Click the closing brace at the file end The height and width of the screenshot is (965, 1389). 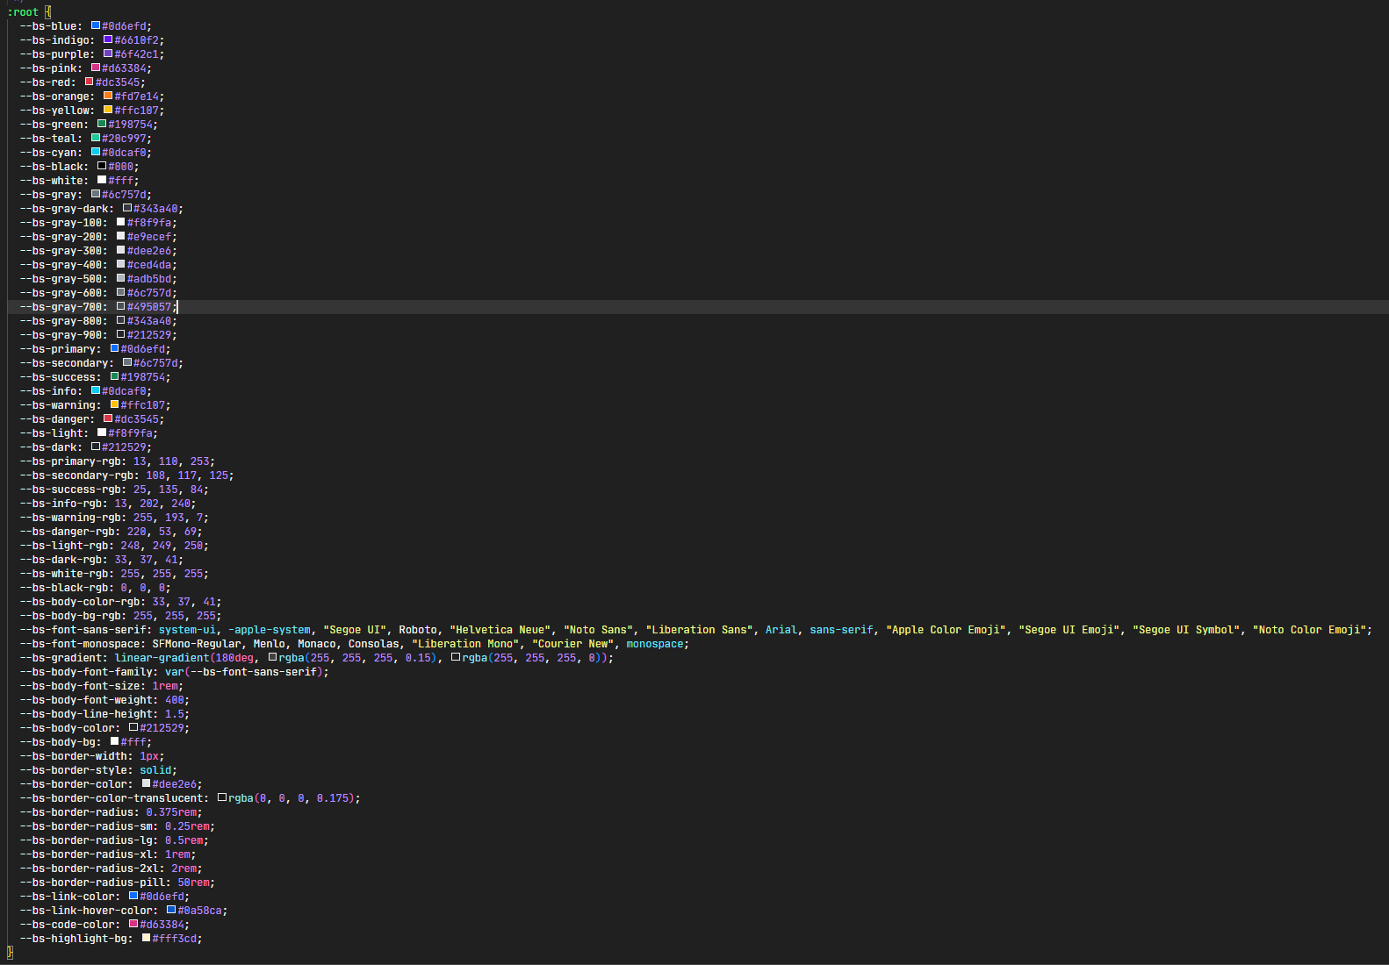point(10,953)
